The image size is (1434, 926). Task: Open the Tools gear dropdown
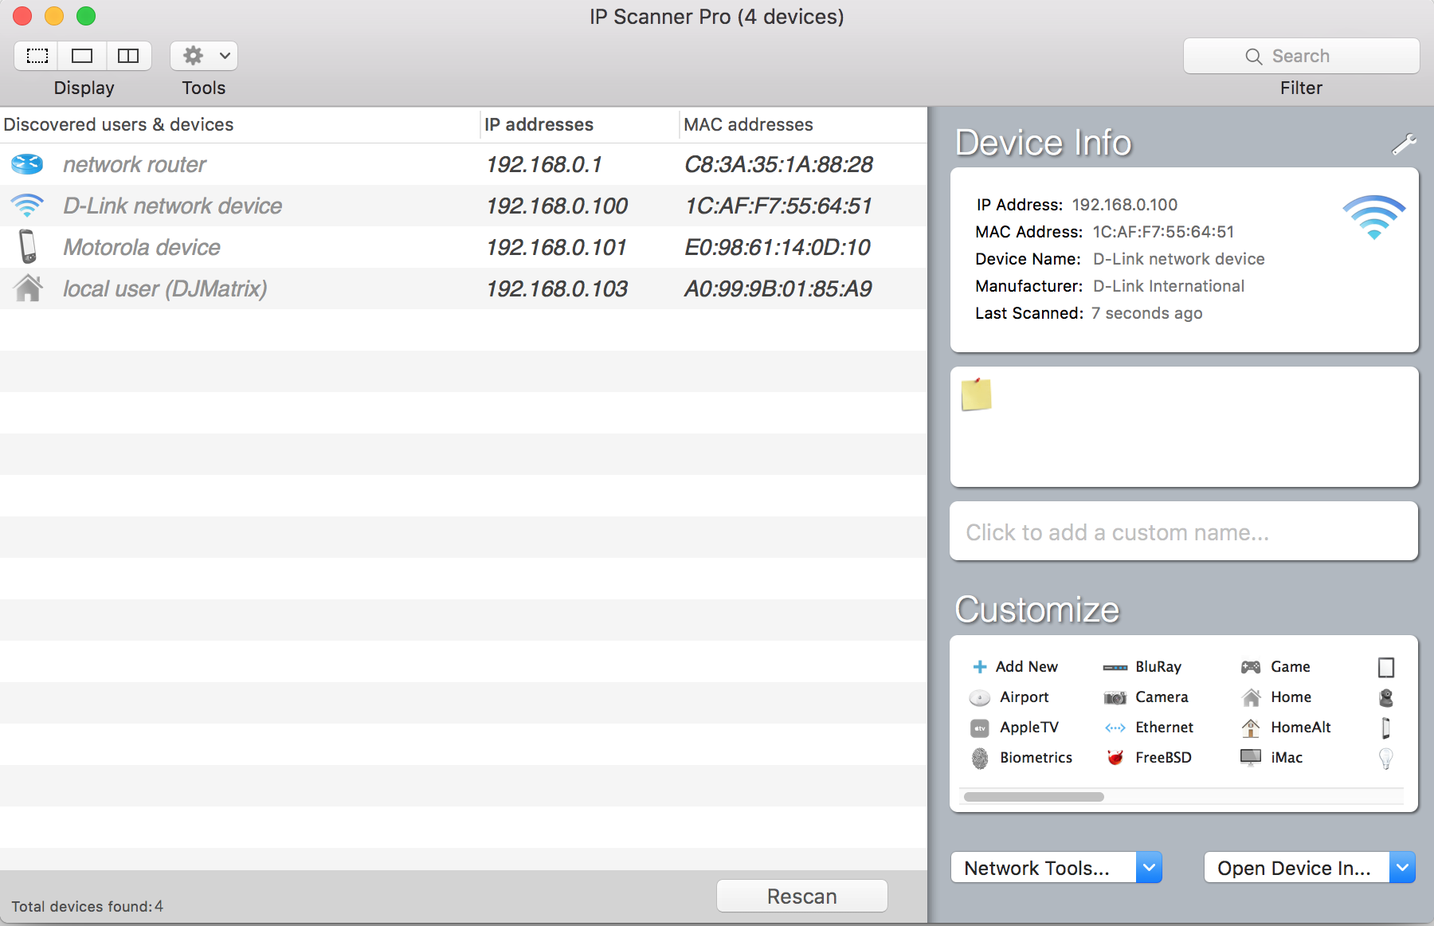click(204, 56)
